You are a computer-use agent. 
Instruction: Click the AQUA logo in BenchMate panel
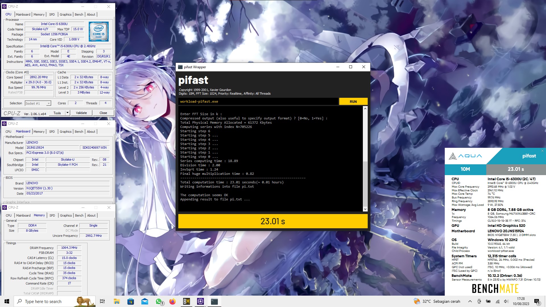465,156
